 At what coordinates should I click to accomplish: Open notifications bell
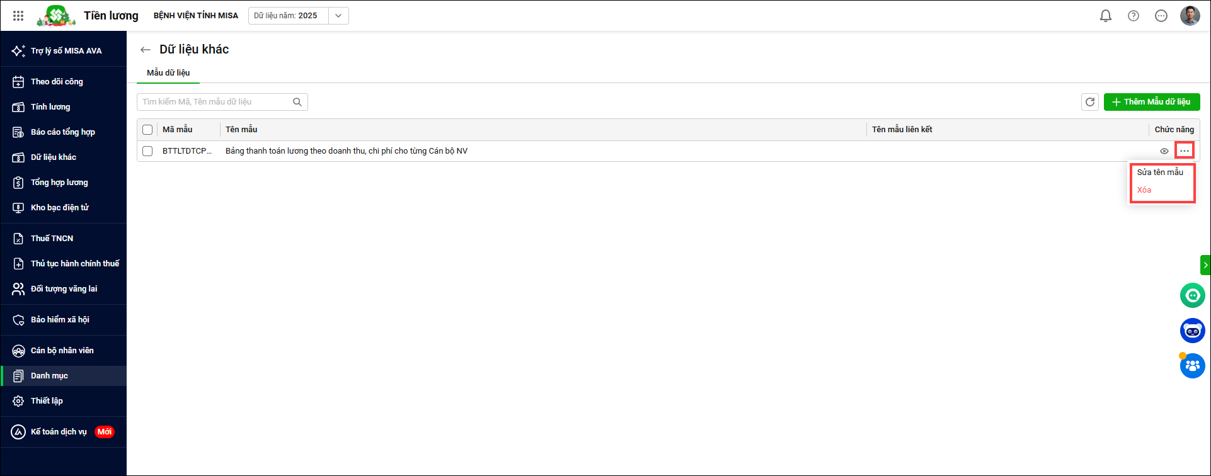1105,16
